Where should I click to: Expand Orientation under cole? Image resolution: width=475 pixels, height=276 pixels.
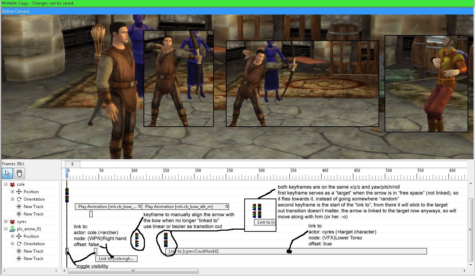[x=13, y=199]
